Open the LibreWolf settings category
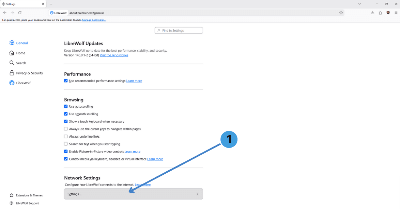 click(x=20, y=83)
